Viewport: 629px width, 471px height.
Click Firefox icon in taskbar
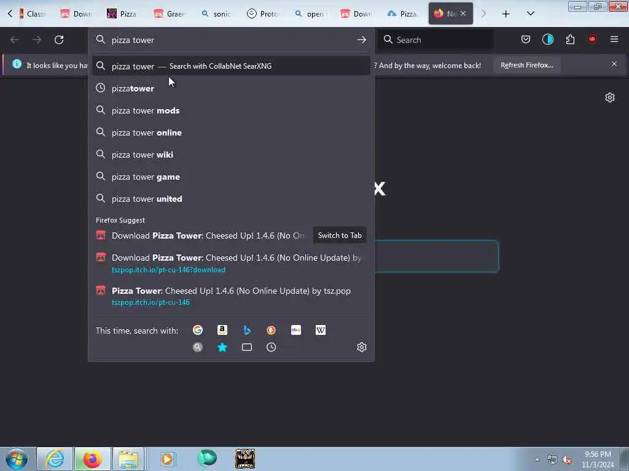tap(92, 459)
